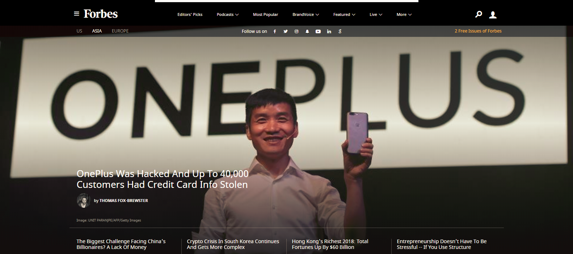Open article about China's Billionaires lacking money

pyautogui.click(x=121, y=244)
